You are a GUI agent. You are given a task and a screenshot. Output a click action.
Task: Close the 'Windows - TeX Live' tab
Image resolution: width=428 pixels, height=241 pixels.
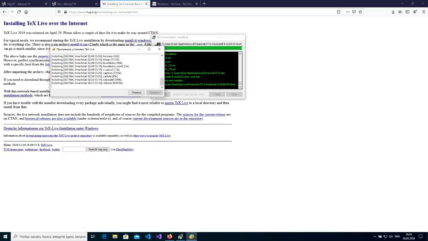(x=196, y=4)
